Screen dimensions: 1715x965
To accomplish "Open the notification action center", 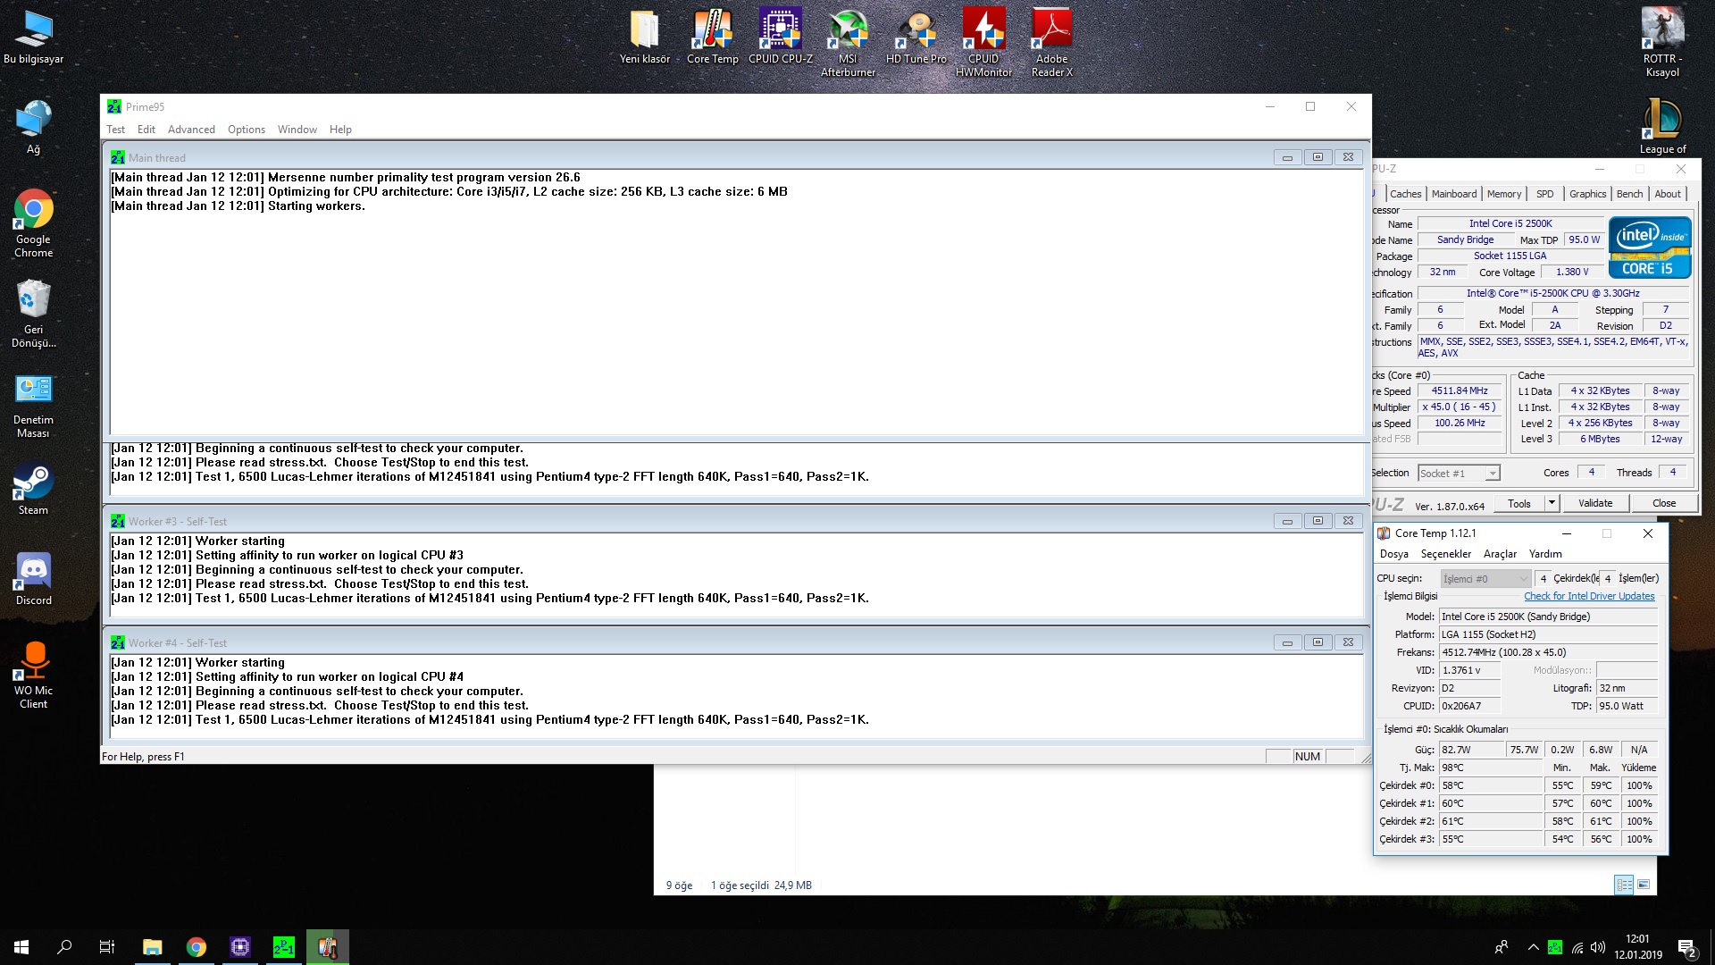I will click(1686, 947).
